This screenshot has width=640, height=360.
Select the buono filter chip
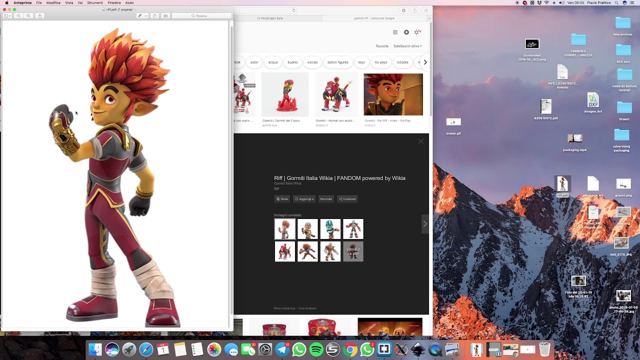pyautogui.click(x=292, y=62)
